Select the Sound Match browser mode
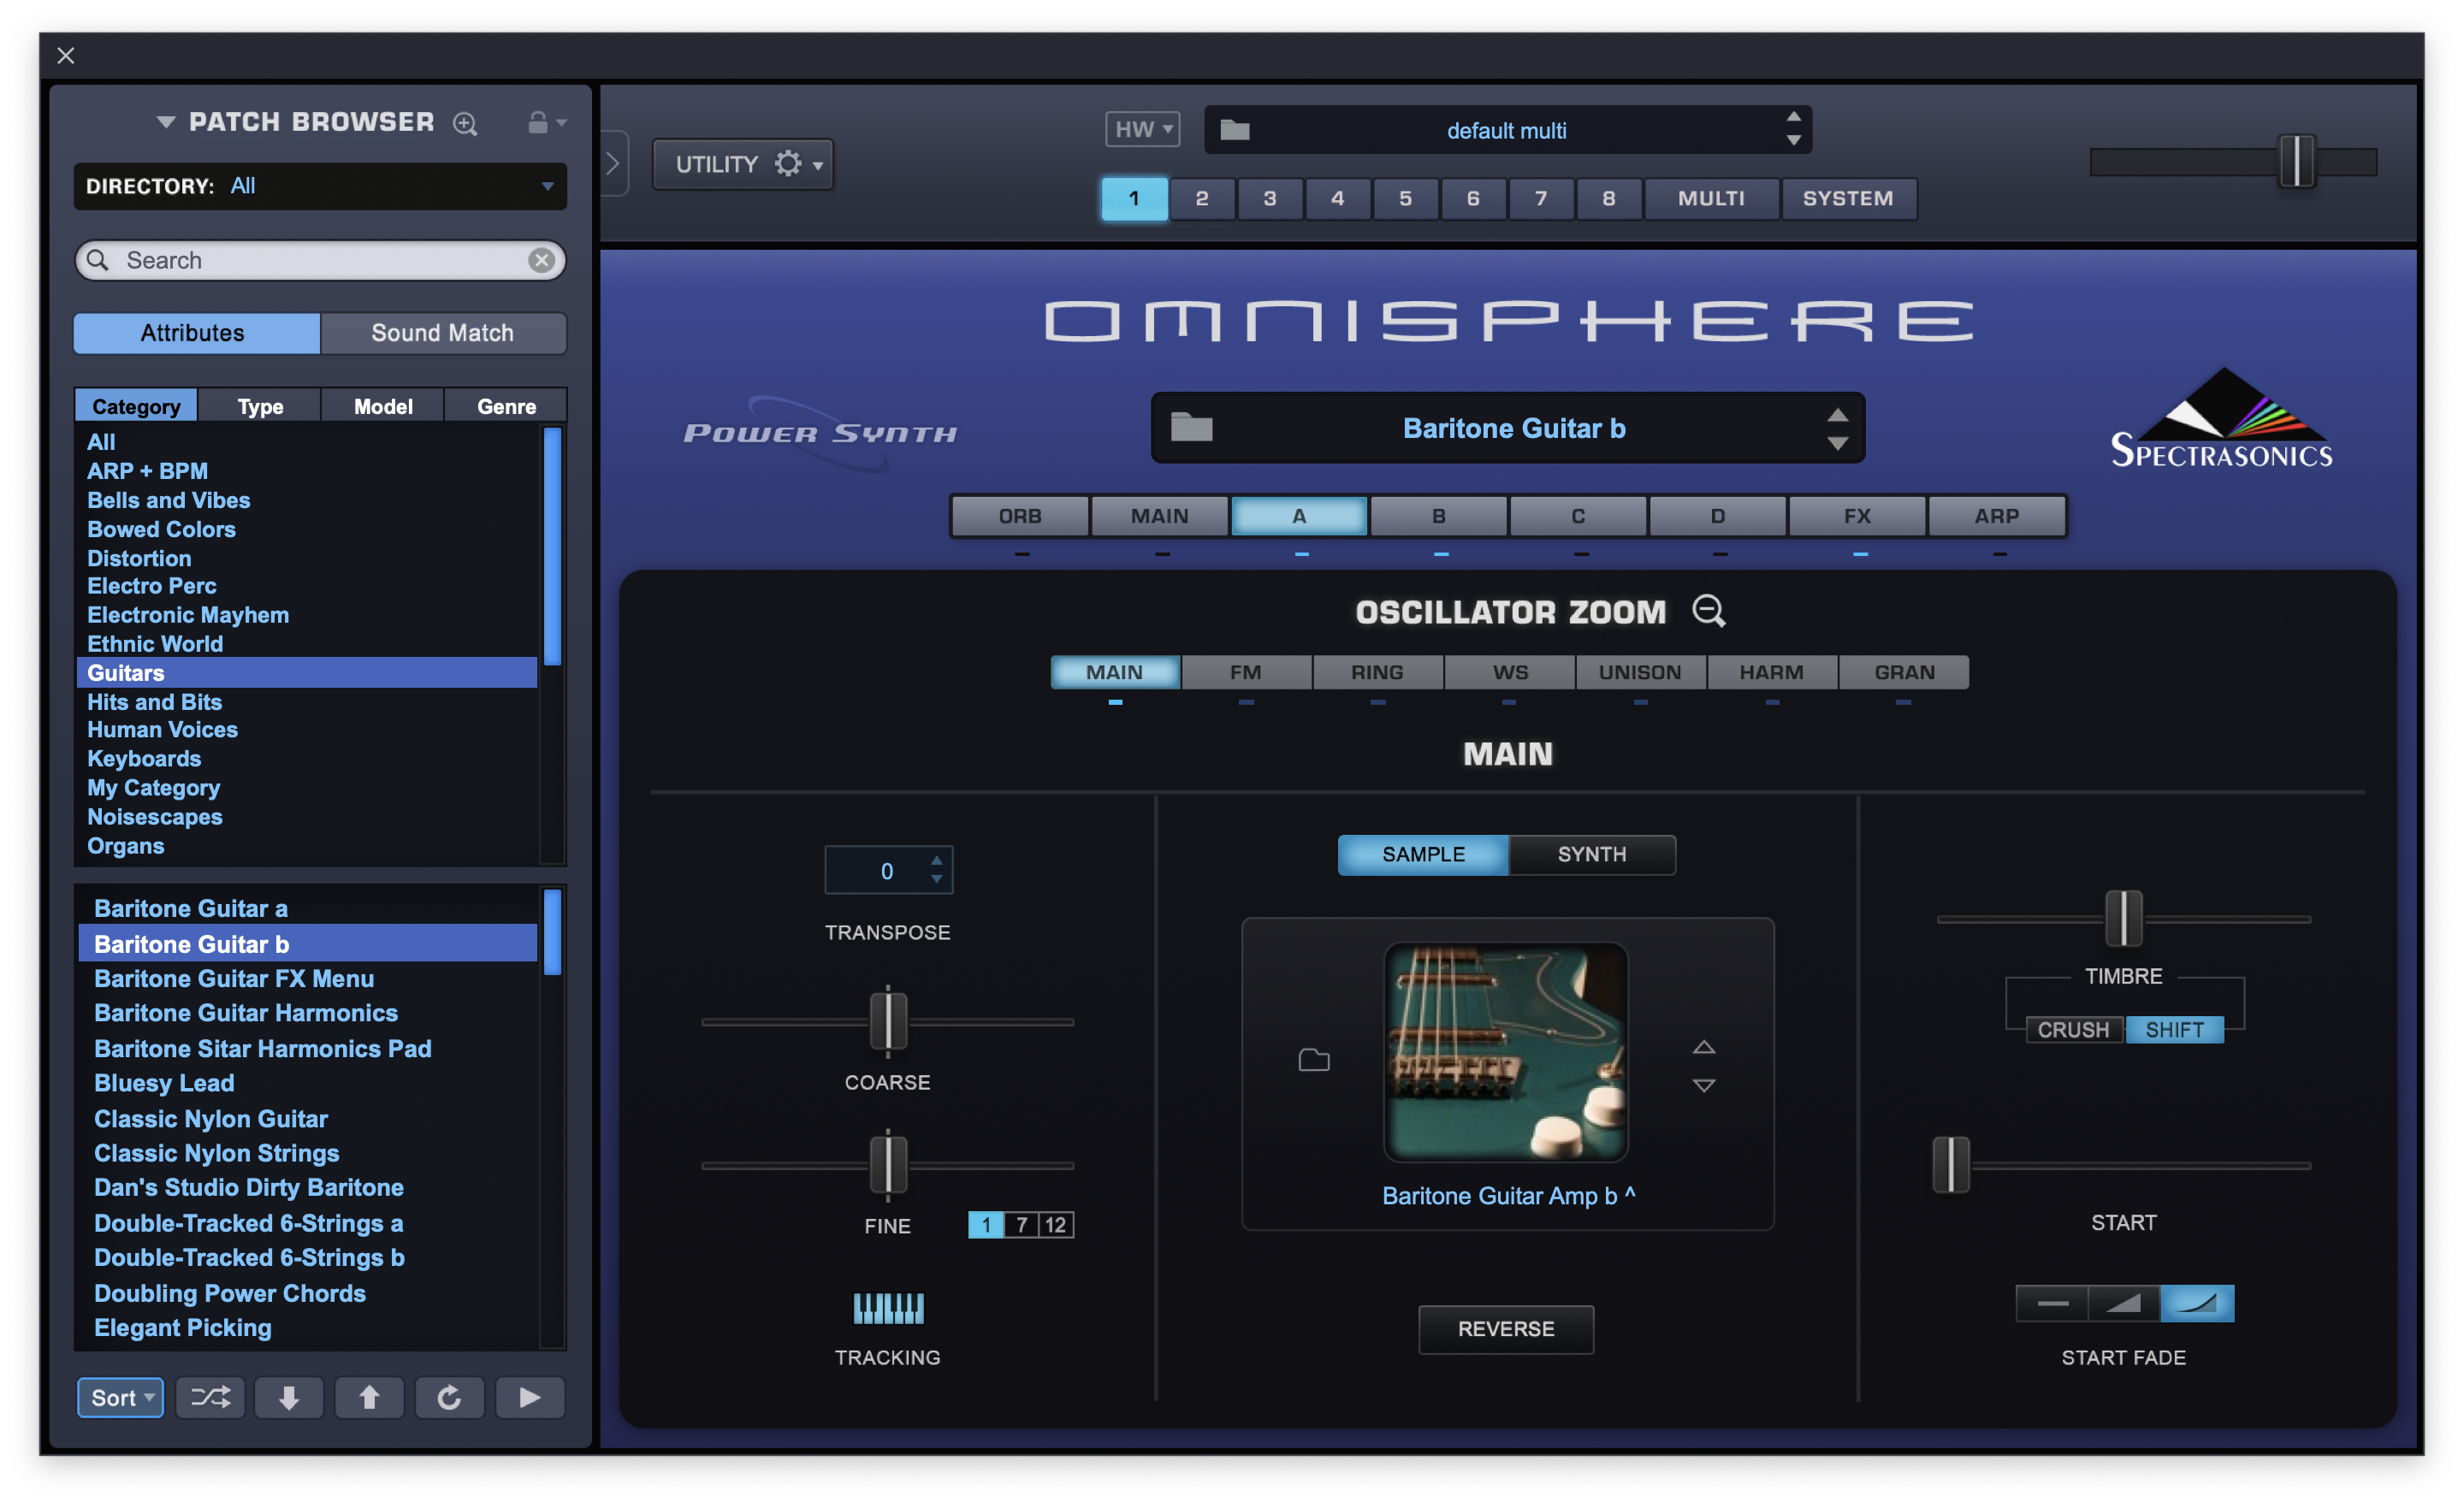 [443, 333]
